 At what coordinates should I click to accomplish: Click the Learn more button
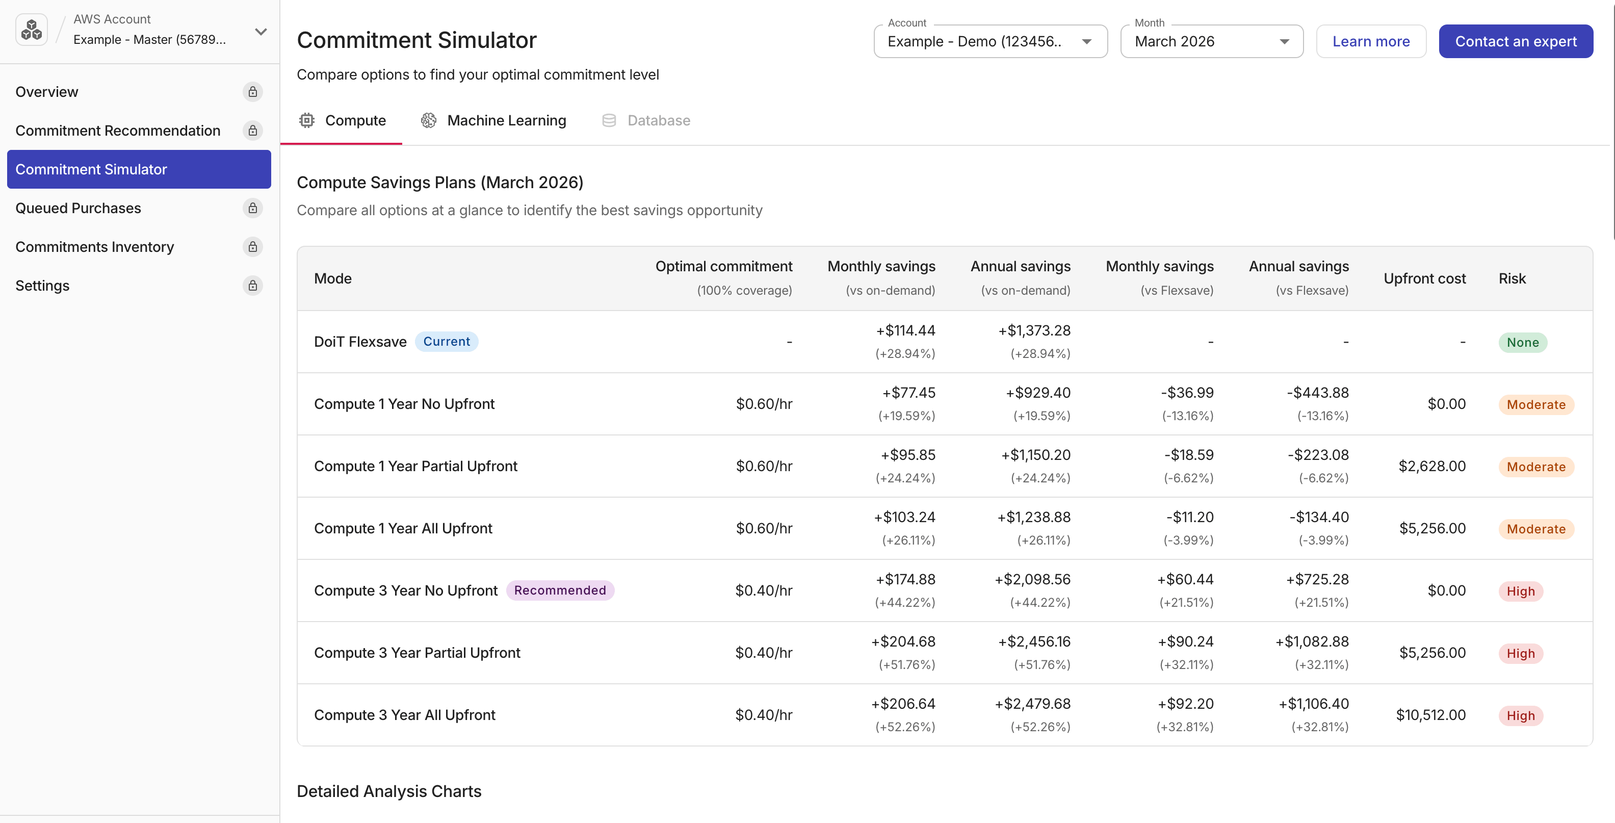(1370, 41)
